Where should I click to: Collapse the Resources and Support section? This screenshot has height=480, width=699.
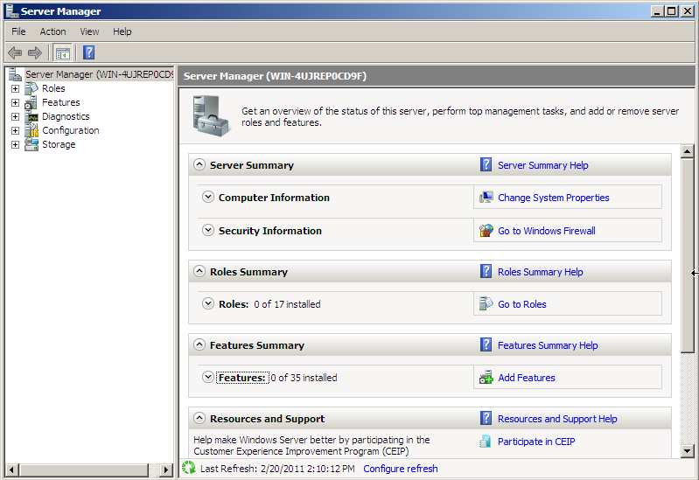click(199, 418)
